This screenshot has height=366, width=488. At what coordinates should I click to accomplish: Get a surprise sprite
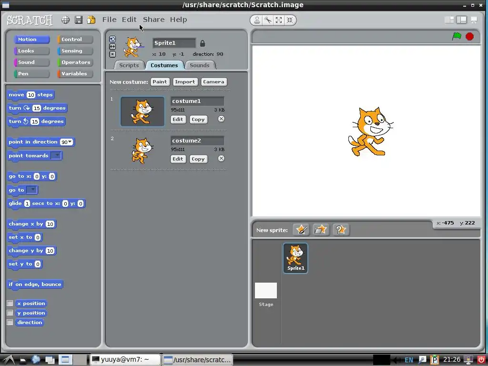(x=341, y=230)
